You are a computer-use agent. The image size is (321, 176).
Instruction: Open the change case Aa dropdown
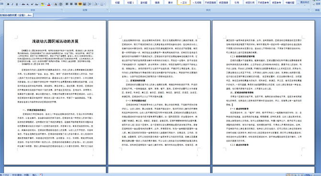37,4
